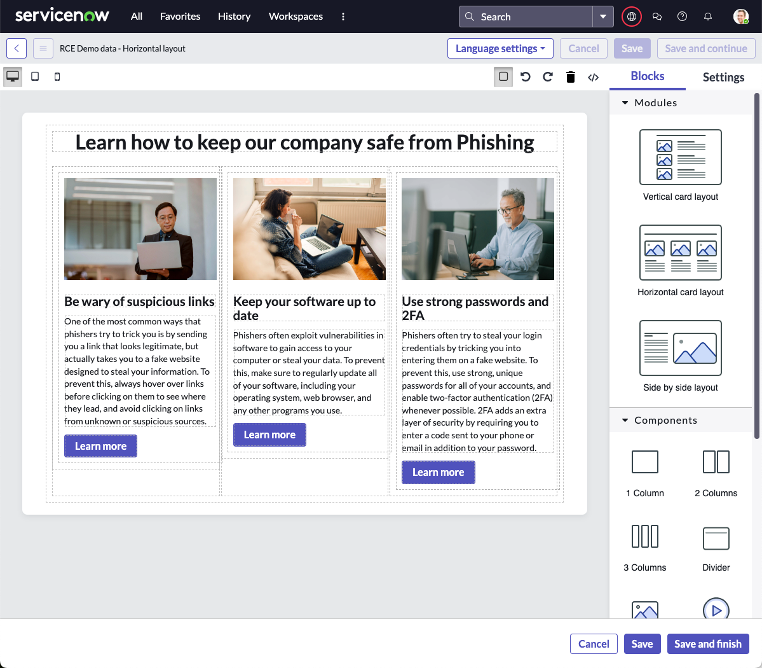Add the 3 Columns component
The width and height of the screenshot is (762, 668).
point(645,548)
